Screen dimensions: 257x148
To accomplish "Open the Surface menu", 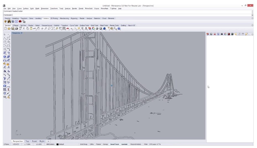I will tap(26, 9).
